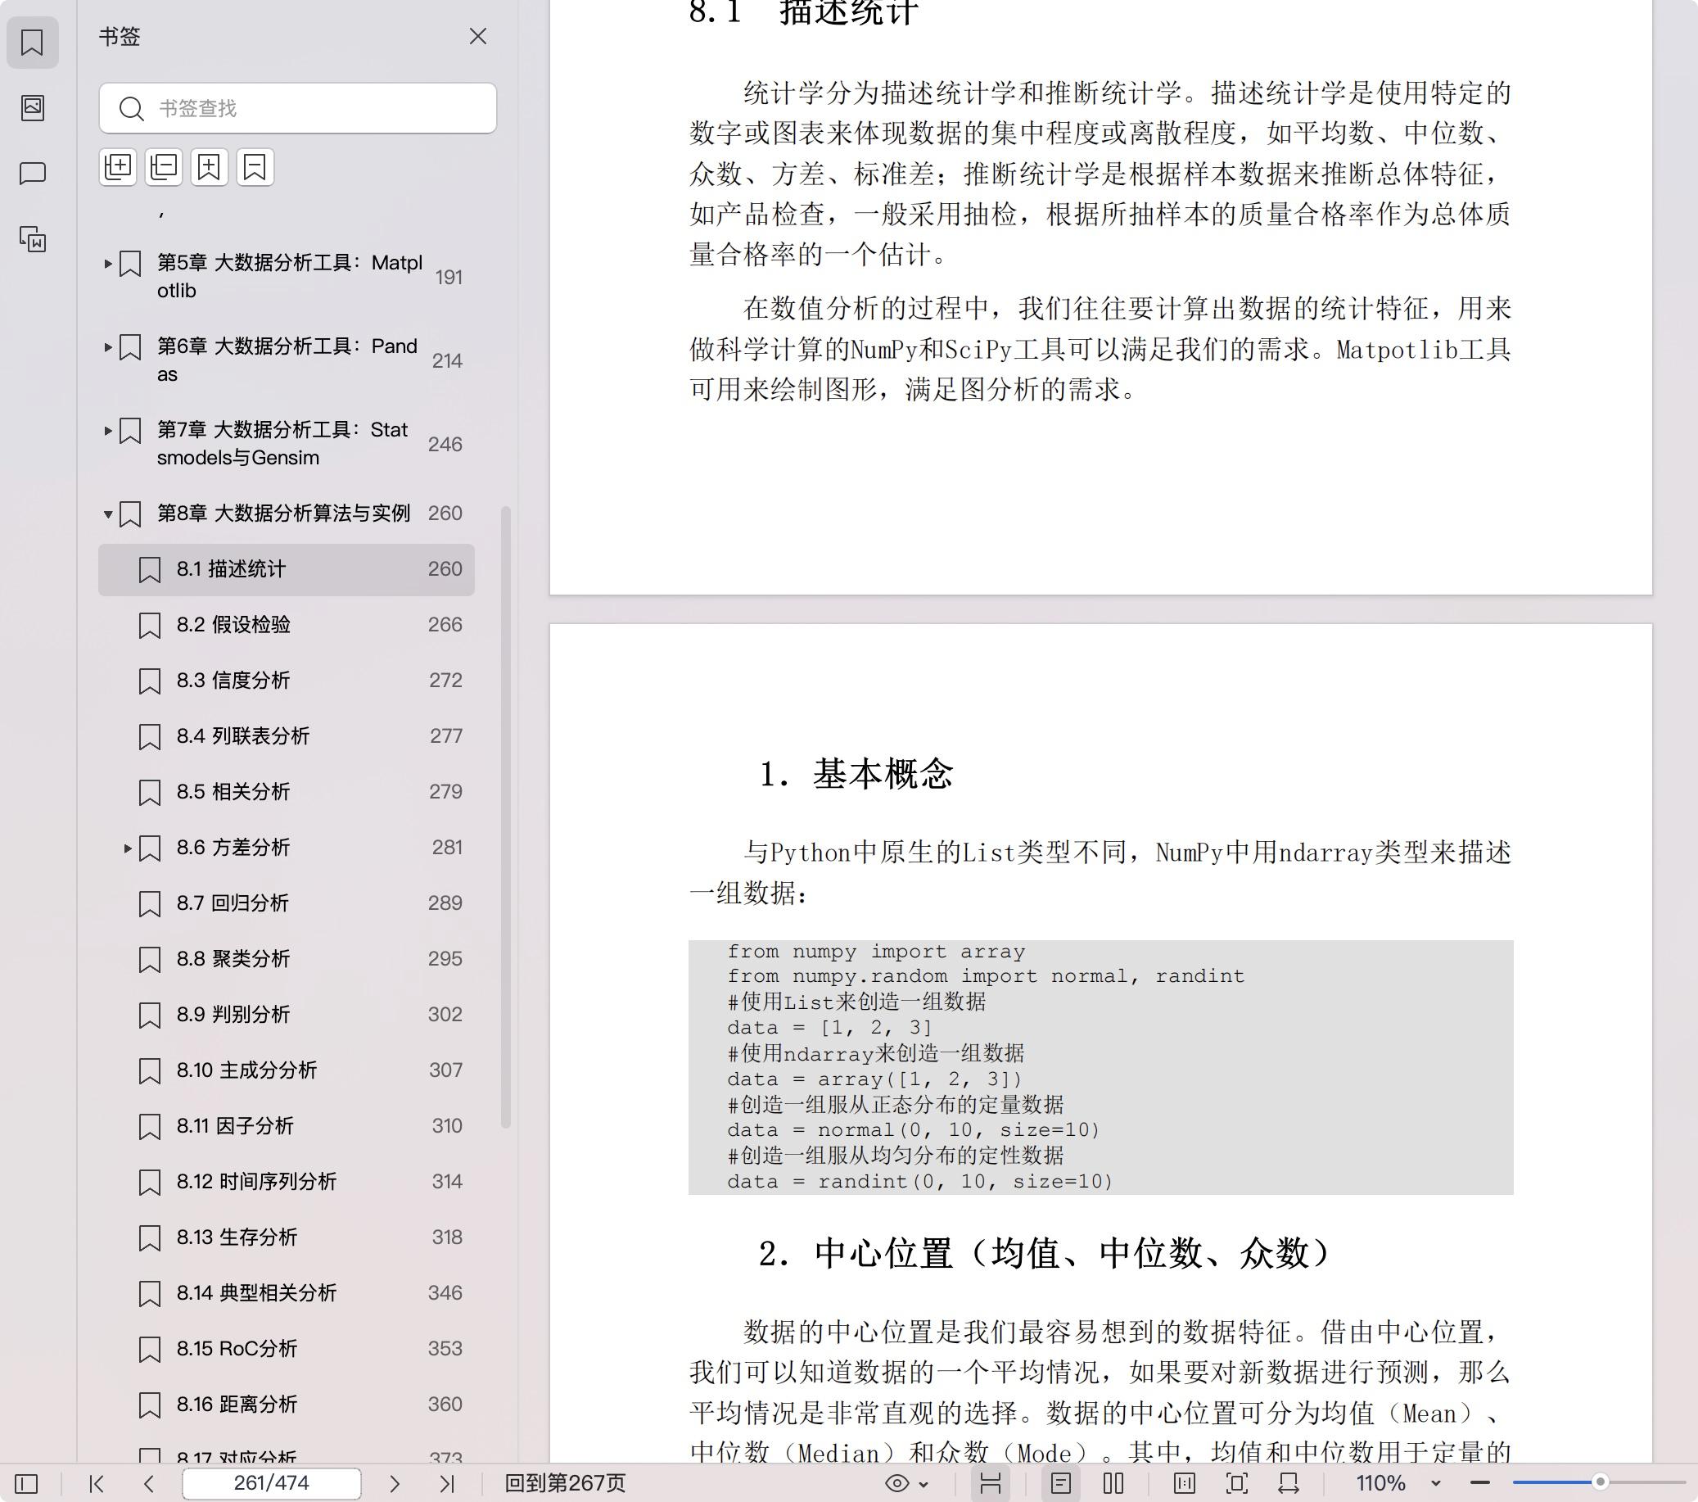1698x1502 pixels.
Task: Go to bookmark 8.16 距离分析
Action: point(287,1405)
